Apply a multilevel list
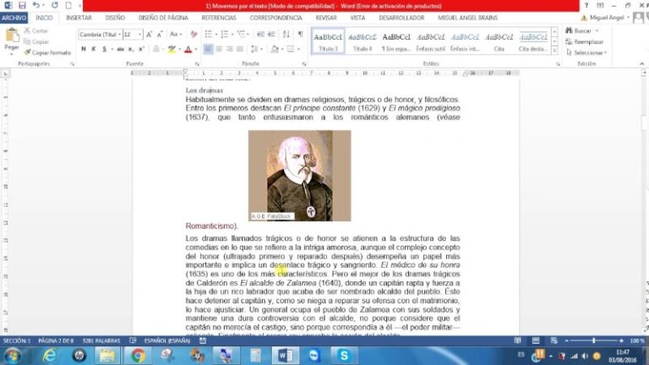Screen dimensions: 649x365 coord(242,35)
